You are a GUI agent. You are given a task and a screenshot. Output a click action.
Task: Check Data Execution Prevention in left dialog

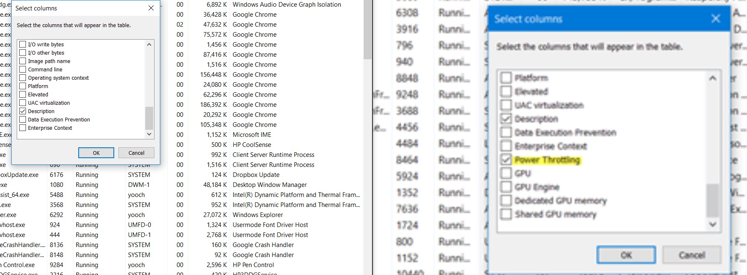(x=23, y=119)
